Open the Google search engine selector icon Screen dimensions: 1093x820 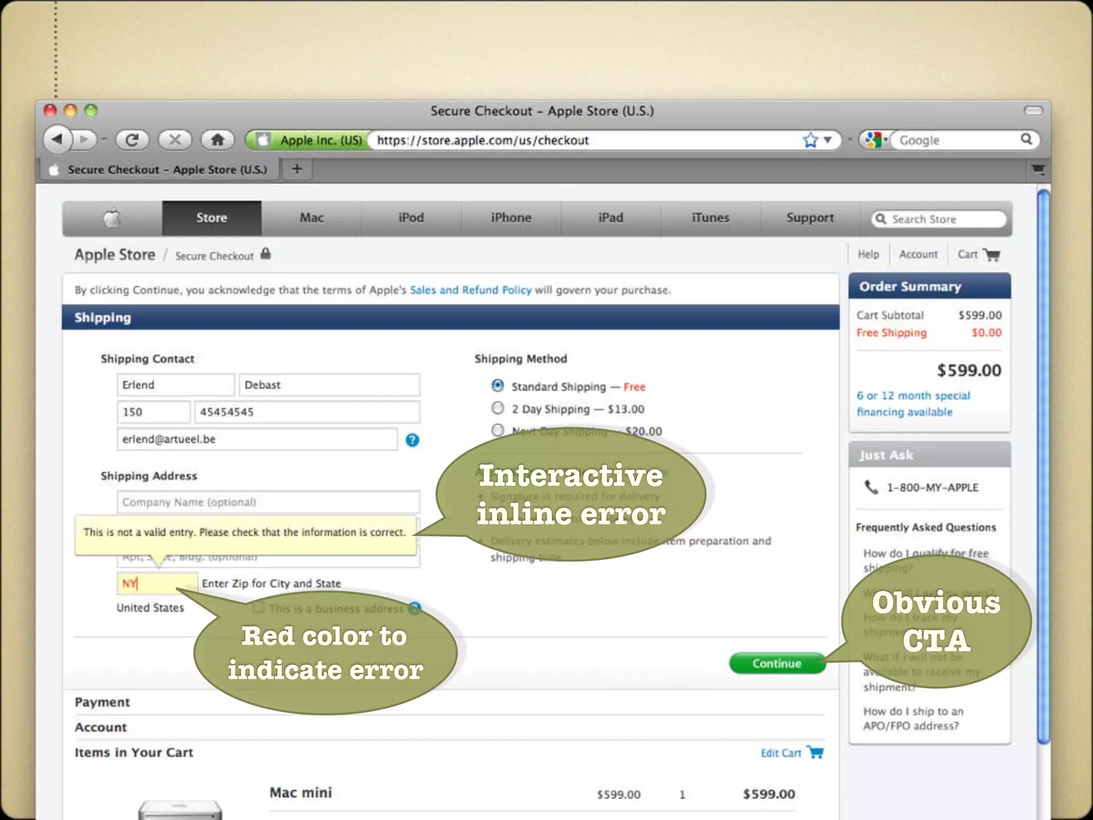coord(873,140)
